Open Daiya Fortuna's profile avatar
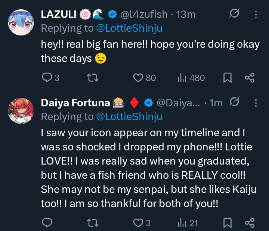 pyautogui.click(x=22, y=110)
